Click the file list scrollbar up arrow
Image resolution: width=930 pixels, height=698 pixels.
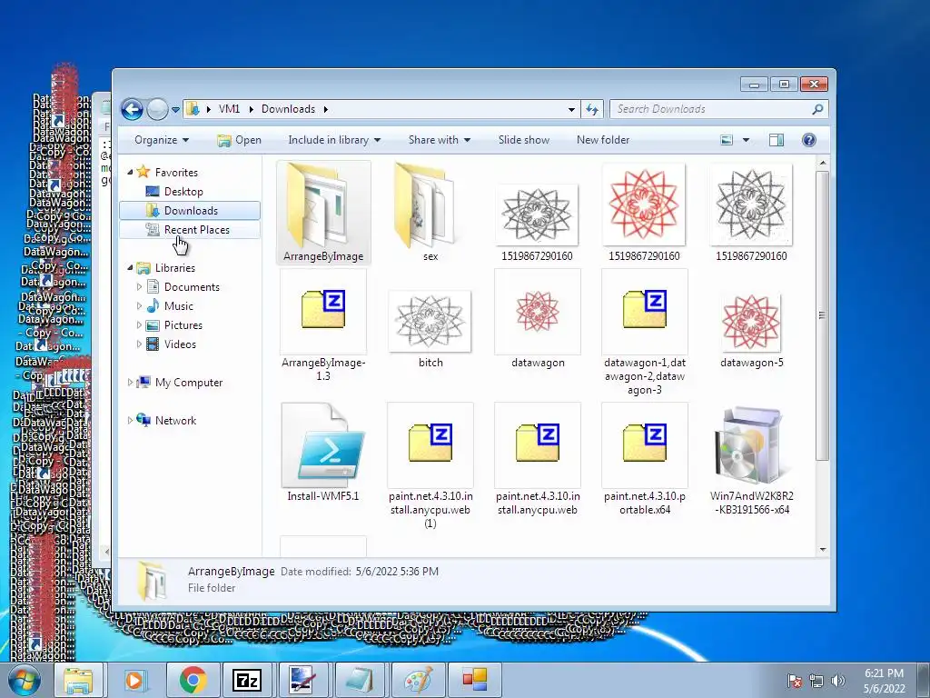[x=823, y=162]
